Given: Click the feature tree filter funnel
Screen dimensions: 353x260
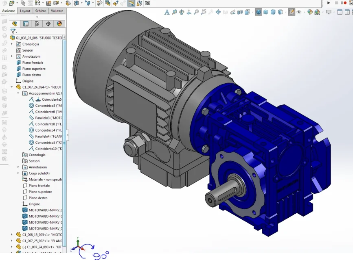Looking at the screenshot, I should coord(13,31).
